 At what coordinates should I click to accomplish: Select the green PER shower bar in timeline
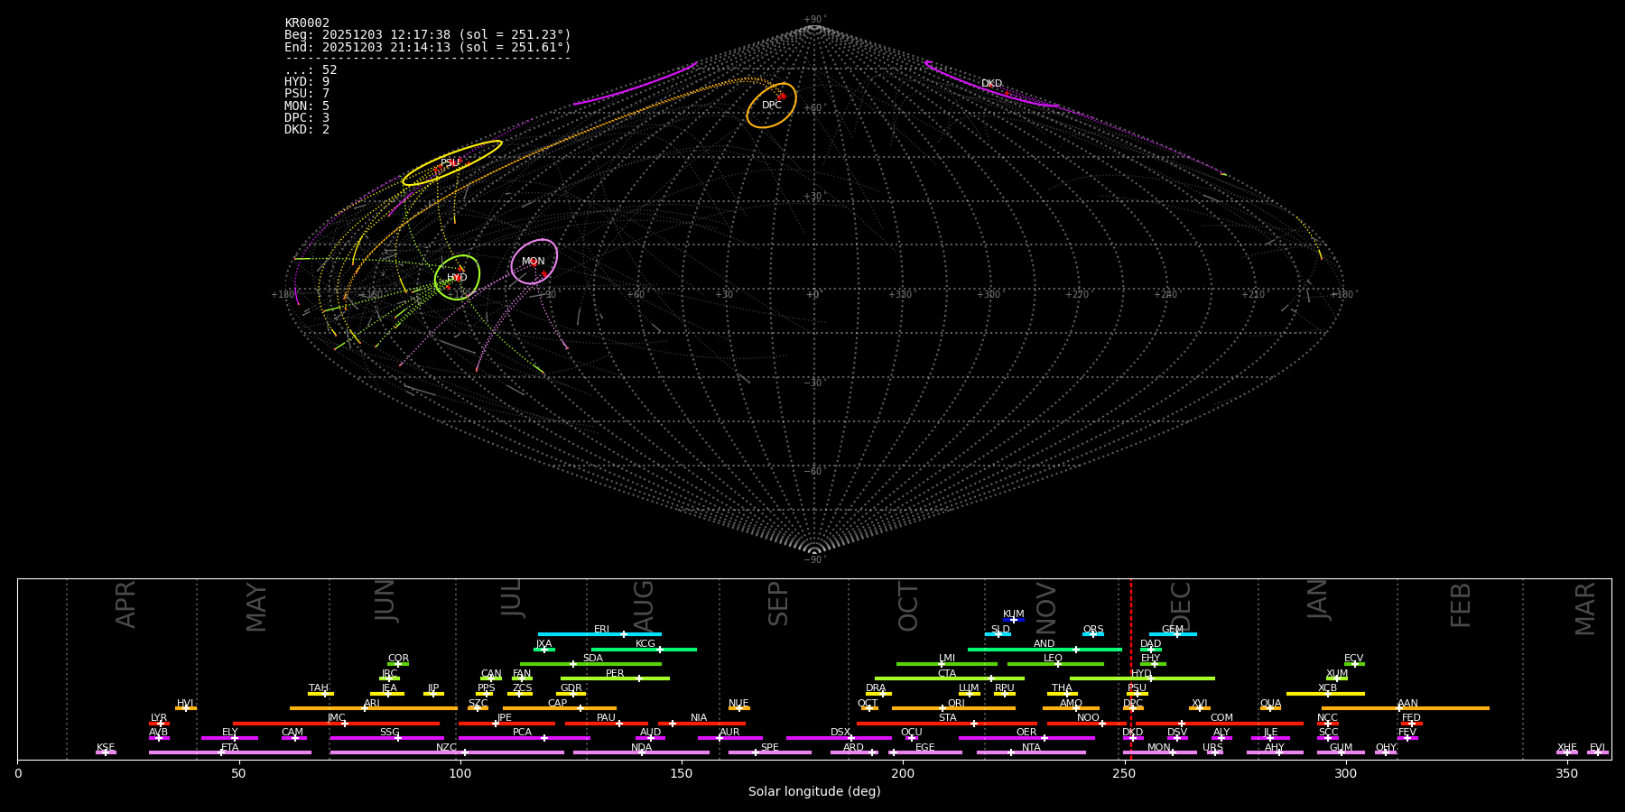click(x=614, y=678)
